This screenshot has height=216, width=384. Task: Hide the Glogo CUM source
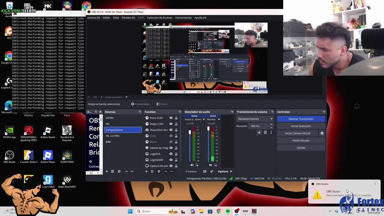[x=171, y=124]
